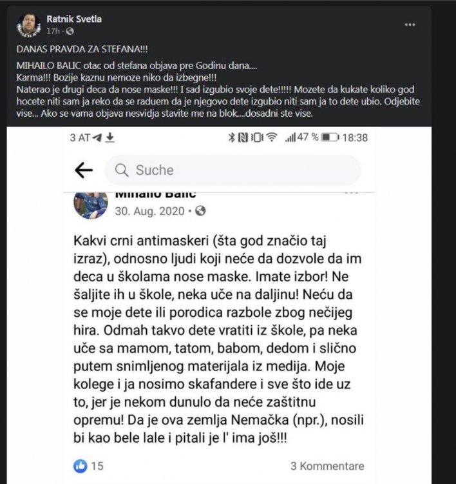
Task: Tap the Bluetooth status icon
Action: point(232,137)
